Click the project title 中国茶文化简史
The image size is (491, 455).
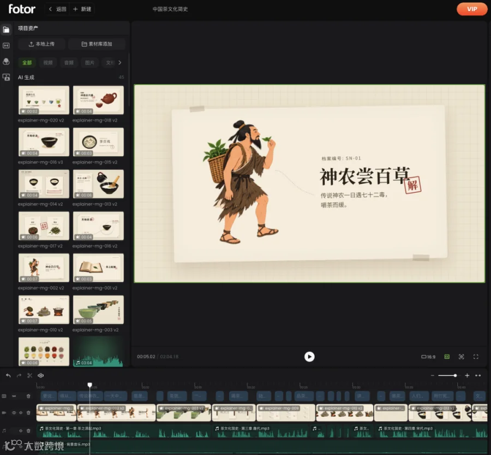[x=170, y=9]
